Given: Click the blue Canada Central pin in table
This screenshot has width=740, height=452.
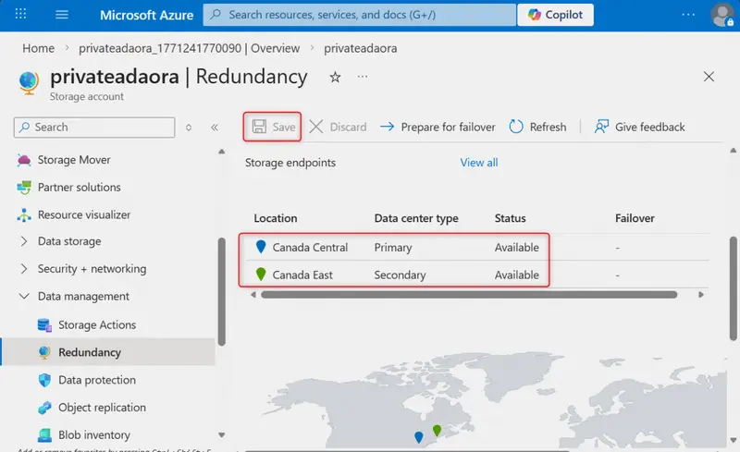Looking at the screenshot, I should (x=261, y=247).
